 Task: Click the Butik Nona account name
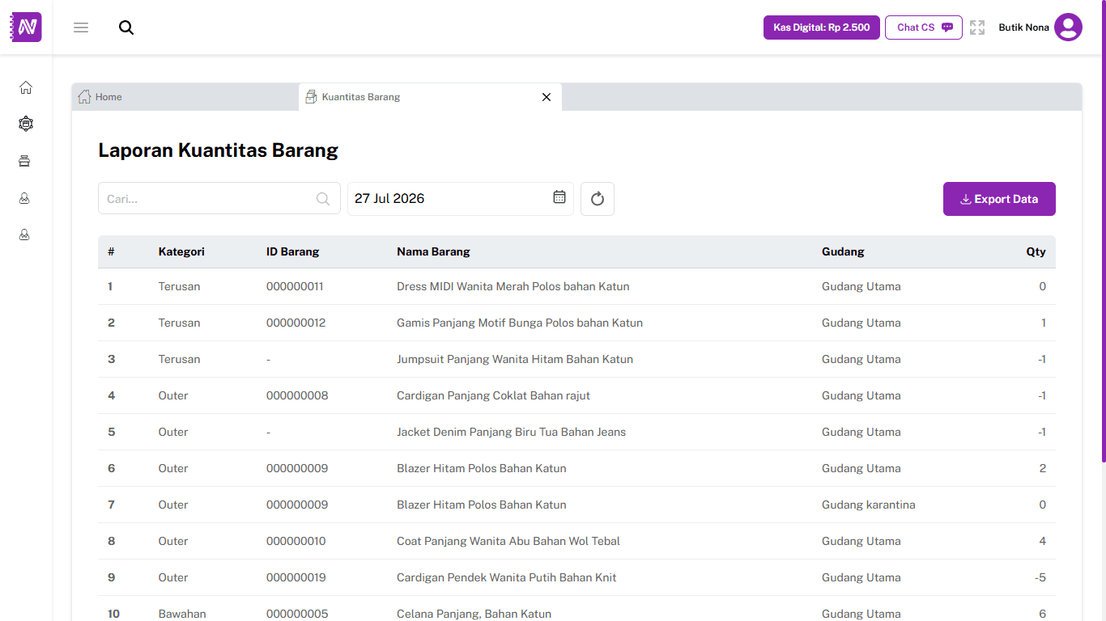[x=1024, y=27]
